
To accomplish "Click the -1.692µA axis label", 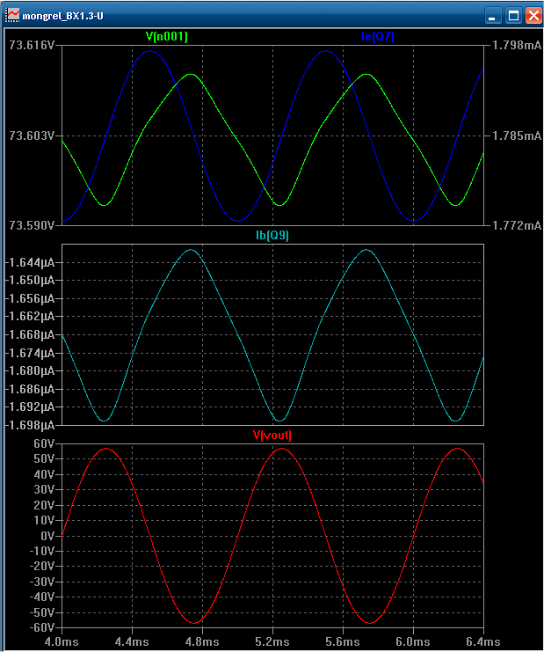I will click(30, 407).
